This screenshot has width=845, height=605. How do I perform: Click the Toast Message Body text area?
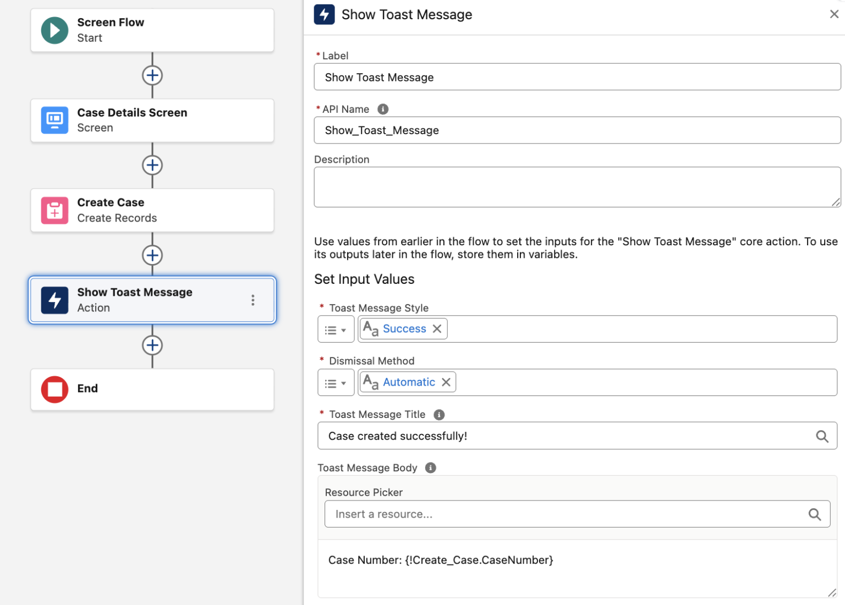pyautogui.click(x=577, y=569)
